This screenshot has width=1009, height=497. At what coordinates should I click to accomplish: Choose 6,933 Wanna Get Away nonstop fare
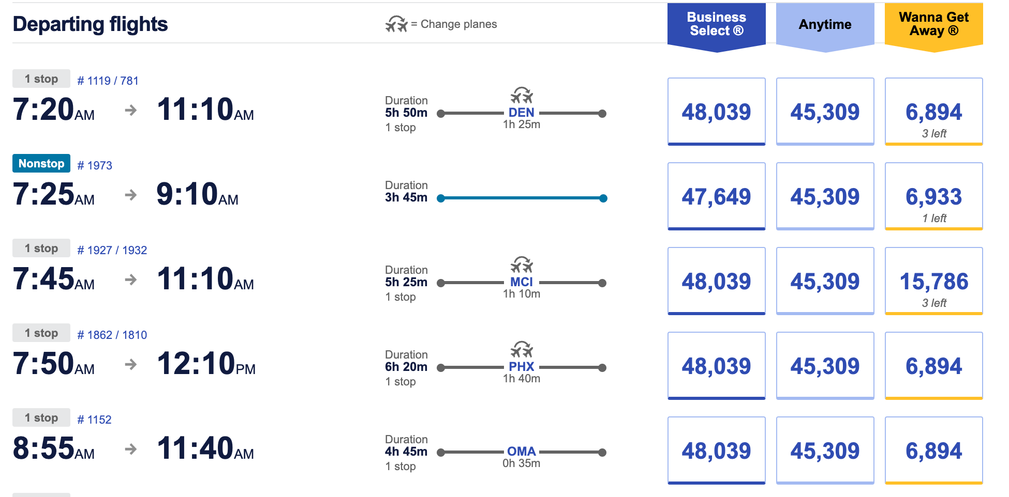pyautogui.click(x=933, y=196)
